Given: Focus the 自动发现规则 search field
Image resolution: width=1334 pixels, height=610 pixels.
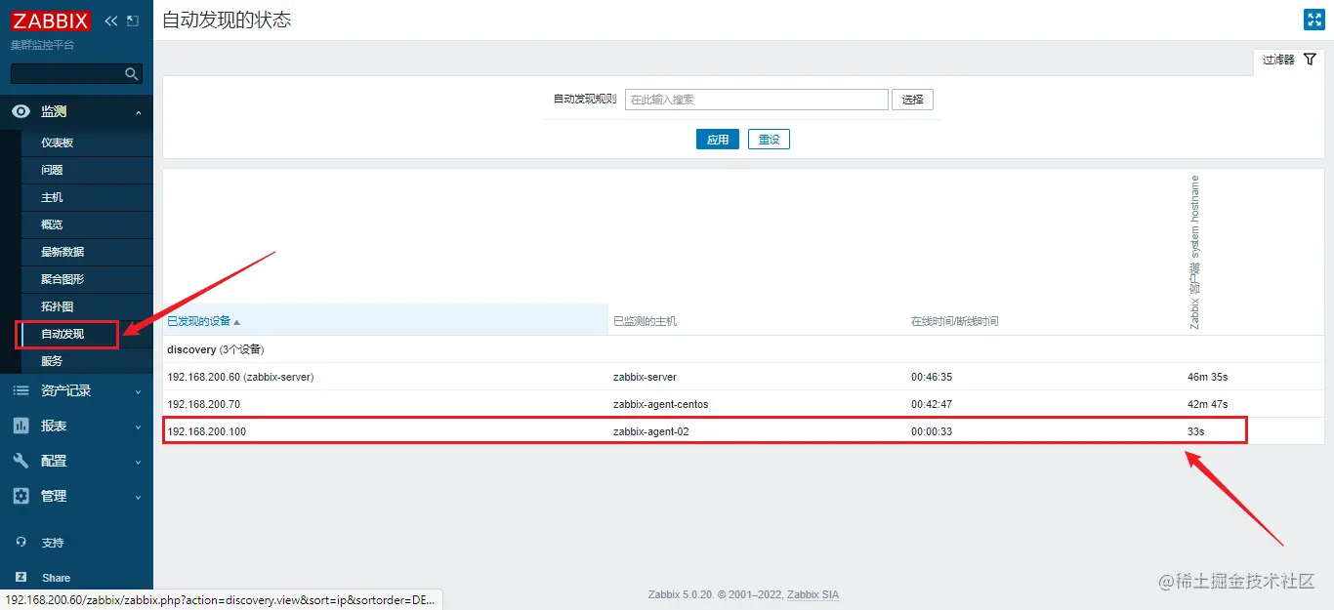Looking at the screenshot, I should [757, 100].
